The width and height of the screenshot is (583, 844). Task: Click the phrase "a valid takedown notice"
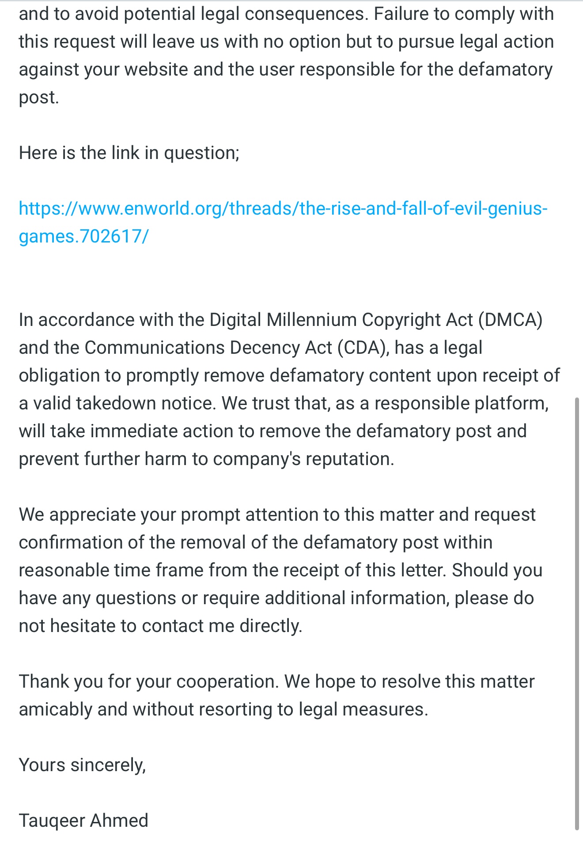click(117, 404)
